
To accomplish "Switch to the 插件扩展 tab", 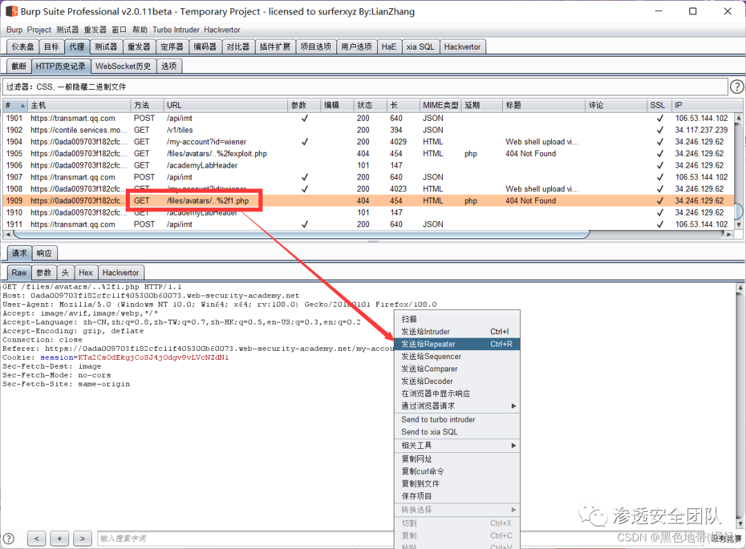I will 275,47.
